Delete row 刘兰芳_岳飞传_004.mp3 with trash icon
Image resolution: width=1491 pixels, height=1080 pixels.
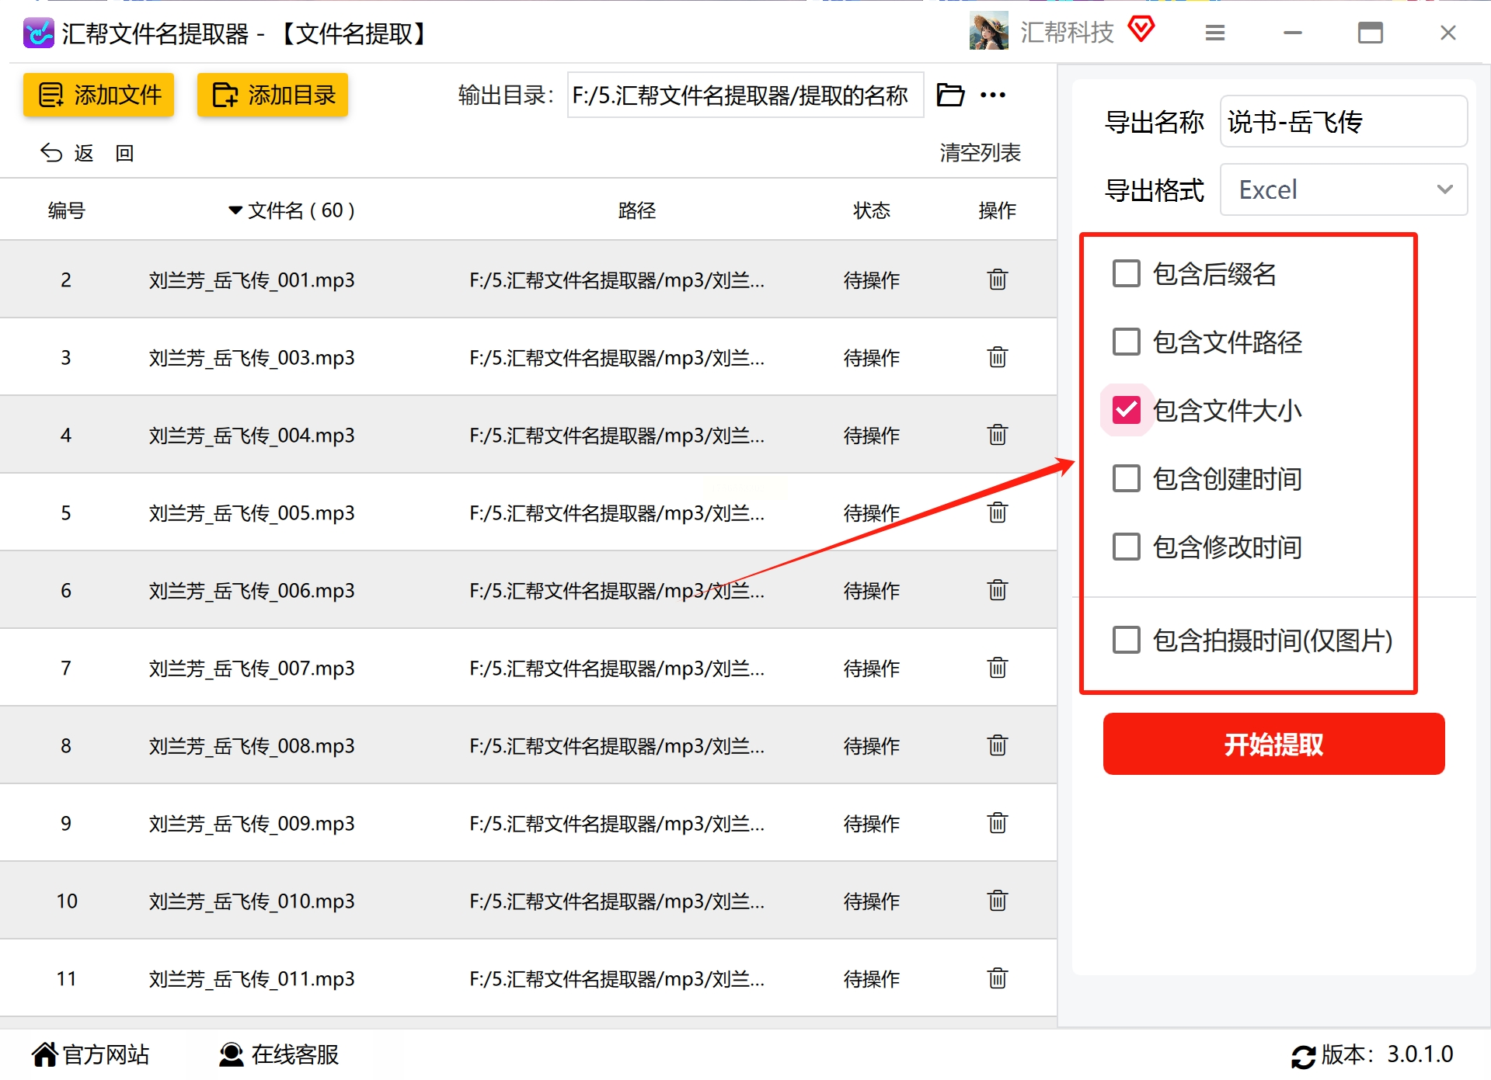[998, 435]
